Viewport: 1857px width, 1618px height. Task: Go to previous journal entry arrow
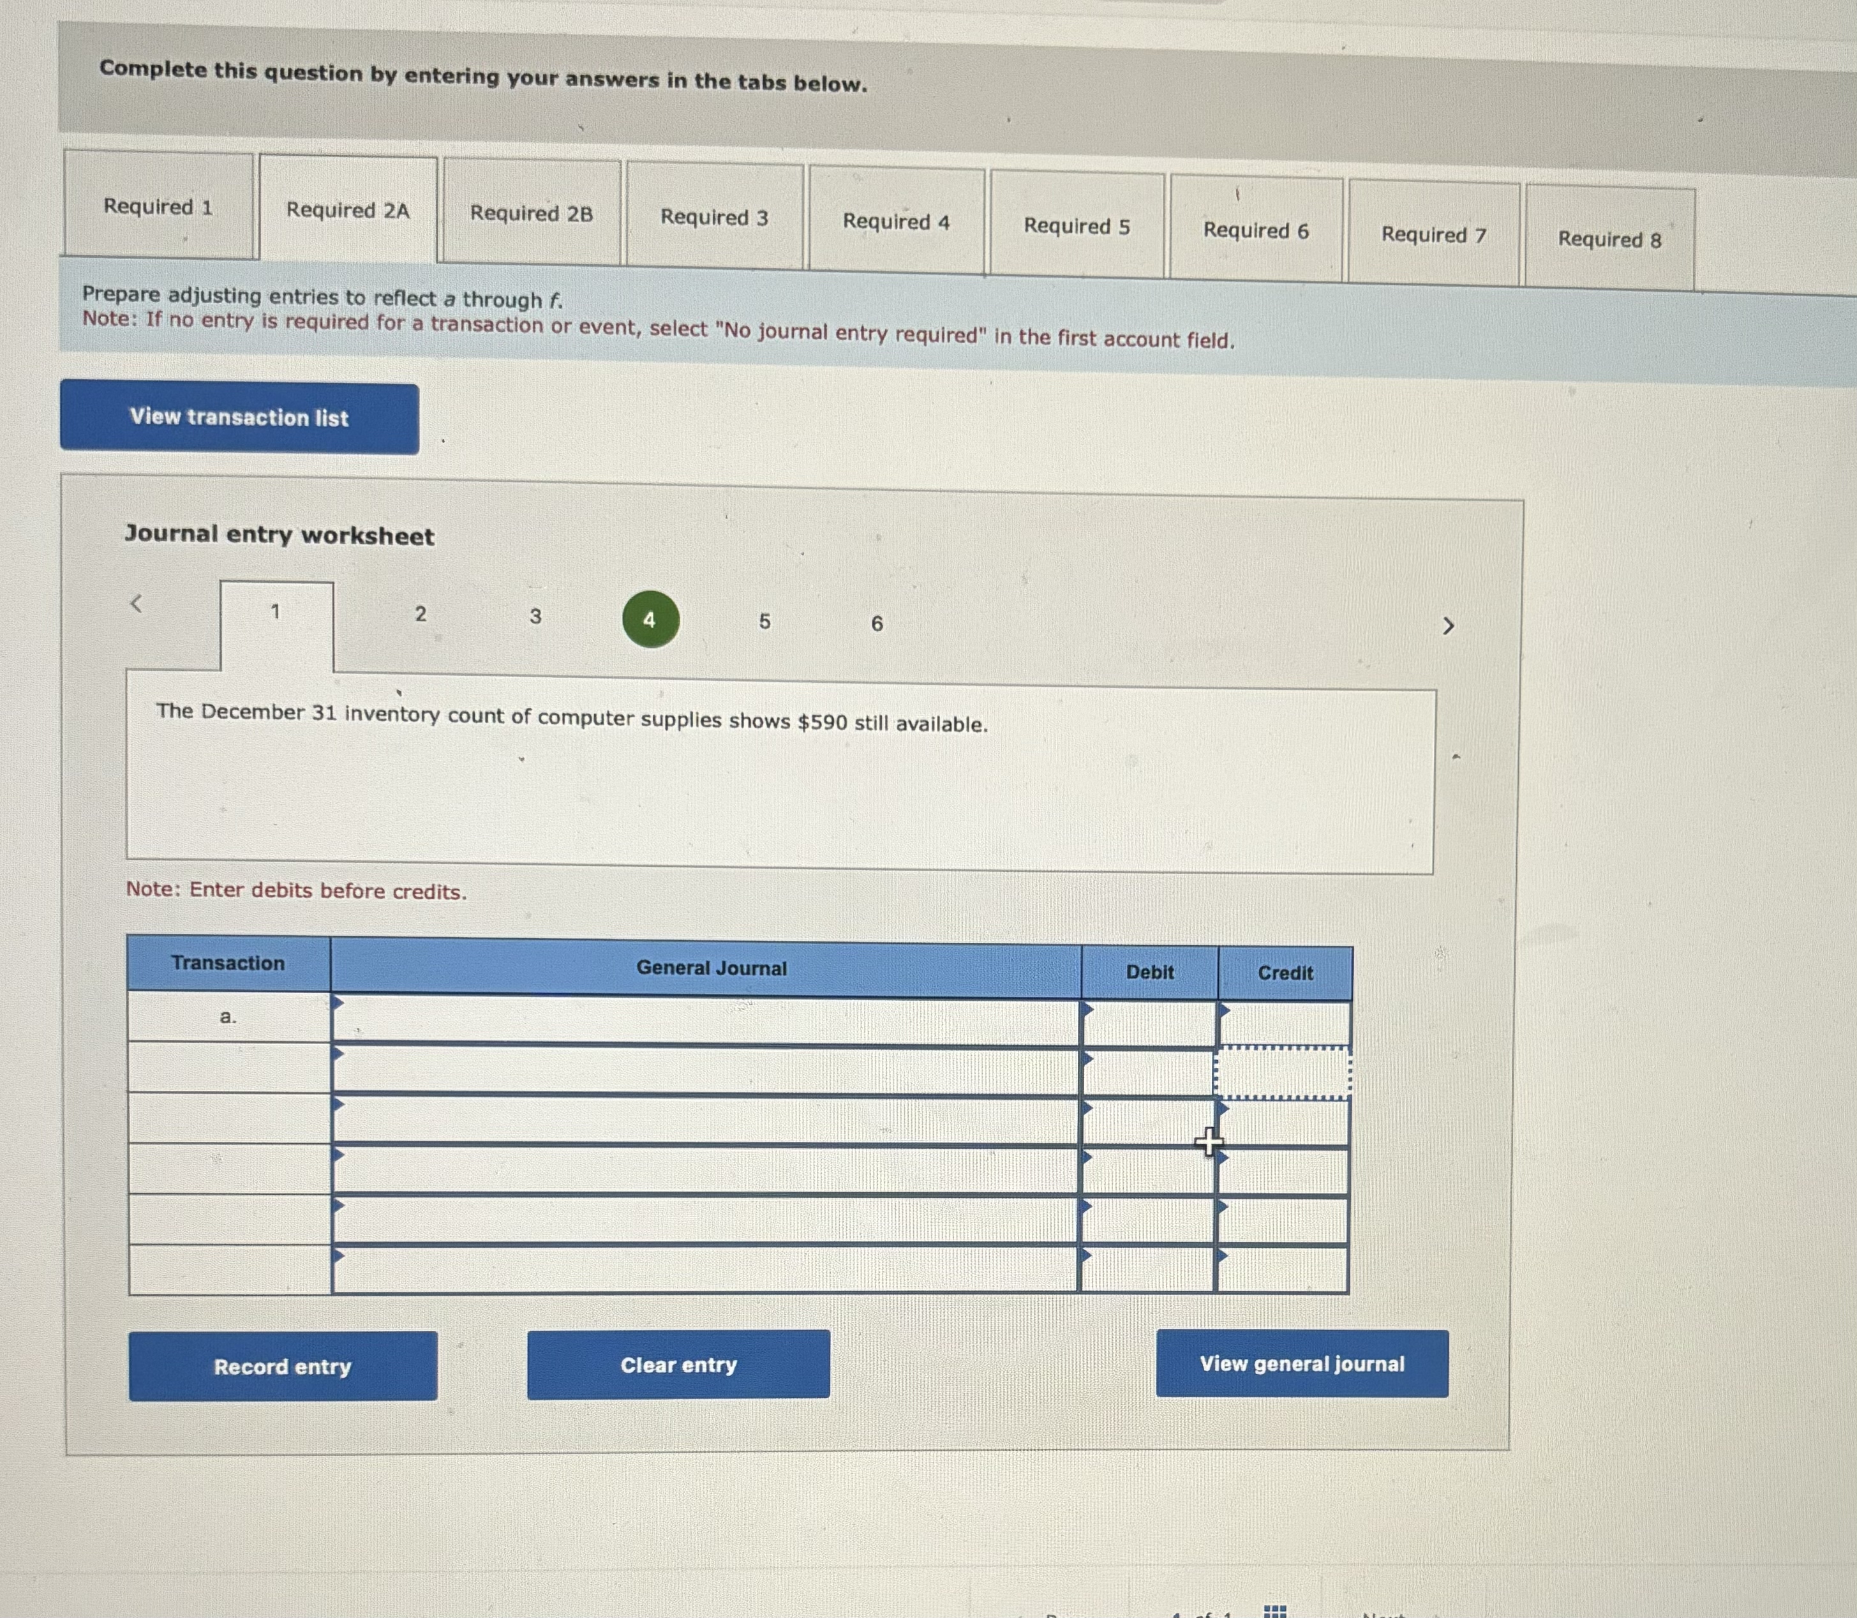tap(137, 603)
